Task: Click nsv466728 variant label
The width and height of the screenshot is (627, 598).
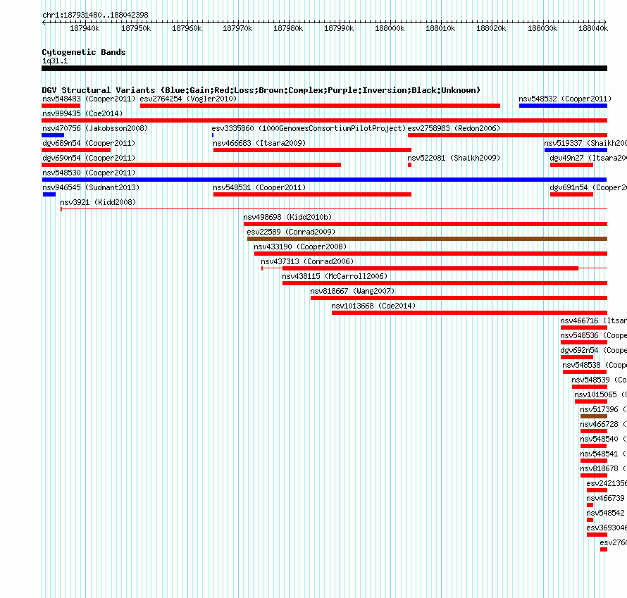Action: pos(604,424)
